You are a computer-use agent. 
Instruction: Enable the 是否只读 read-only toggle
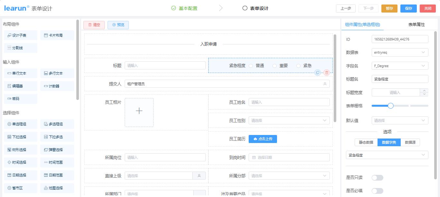pyautogui.click(x=377, y=177)
